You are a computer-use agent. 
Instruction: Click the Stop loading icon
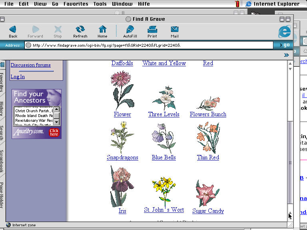[x=58, y=30]
